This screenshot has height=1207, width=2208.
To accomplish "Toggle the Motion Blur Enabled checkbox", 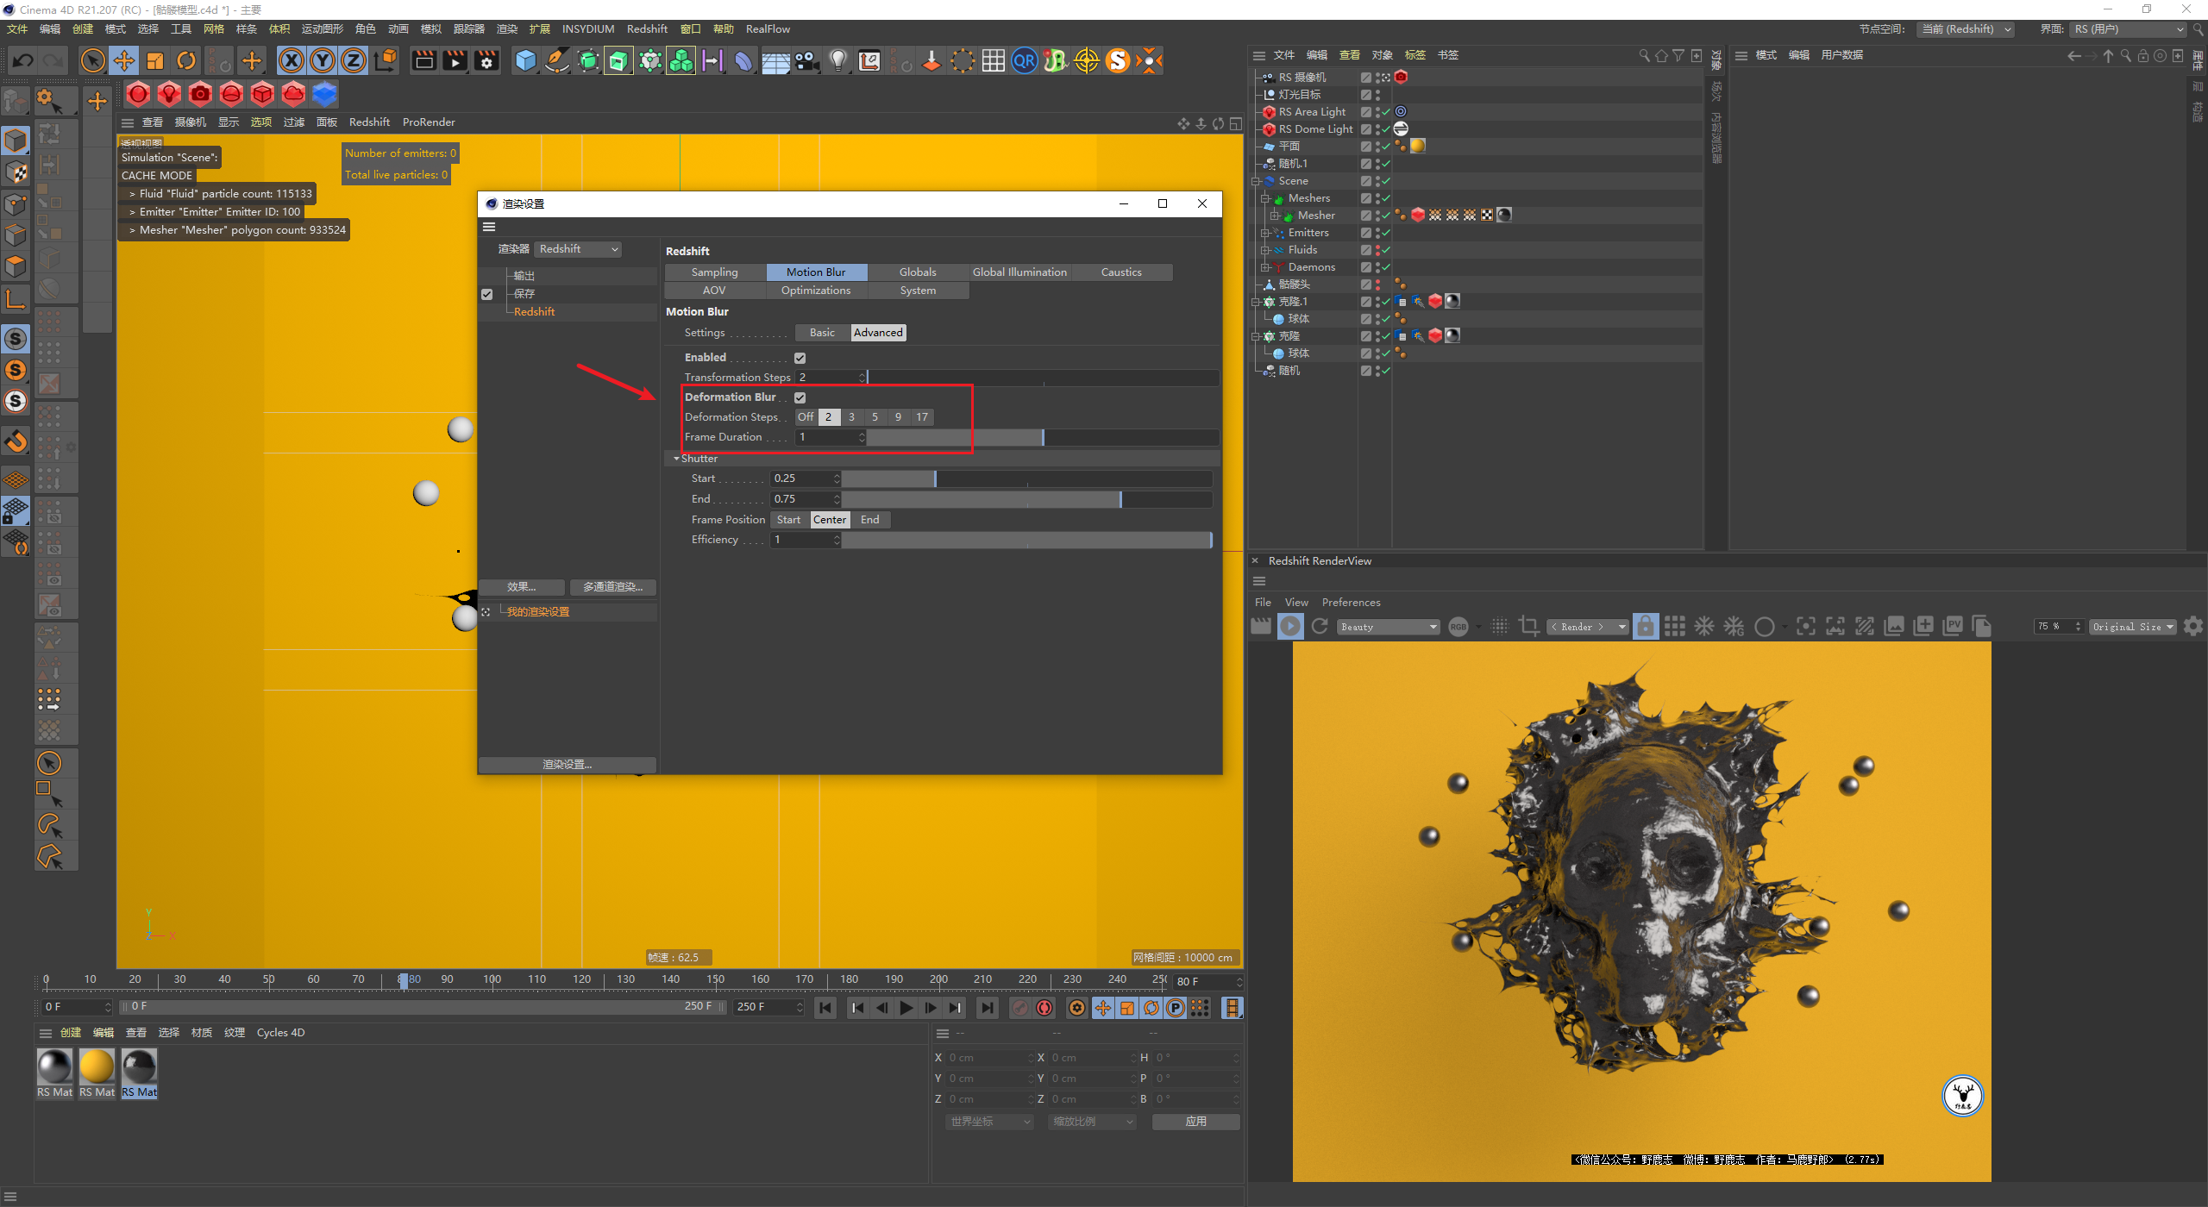I will click(800, 358).
